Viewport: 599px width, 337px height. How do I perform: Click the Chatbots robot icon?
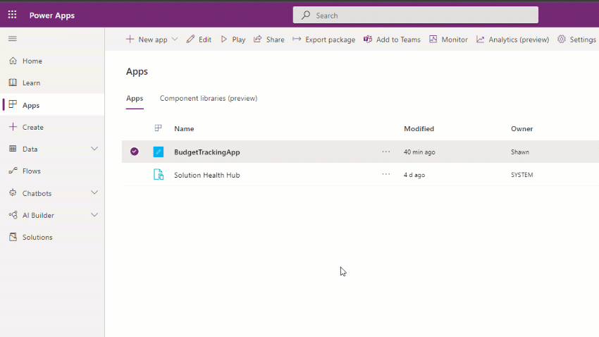[x=13, y=193]
